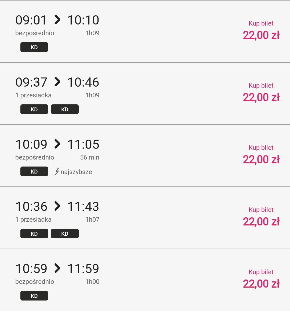290x311 pixels.
Task: Click second KD badge on 09:37 connection
Action: [65, 109]
